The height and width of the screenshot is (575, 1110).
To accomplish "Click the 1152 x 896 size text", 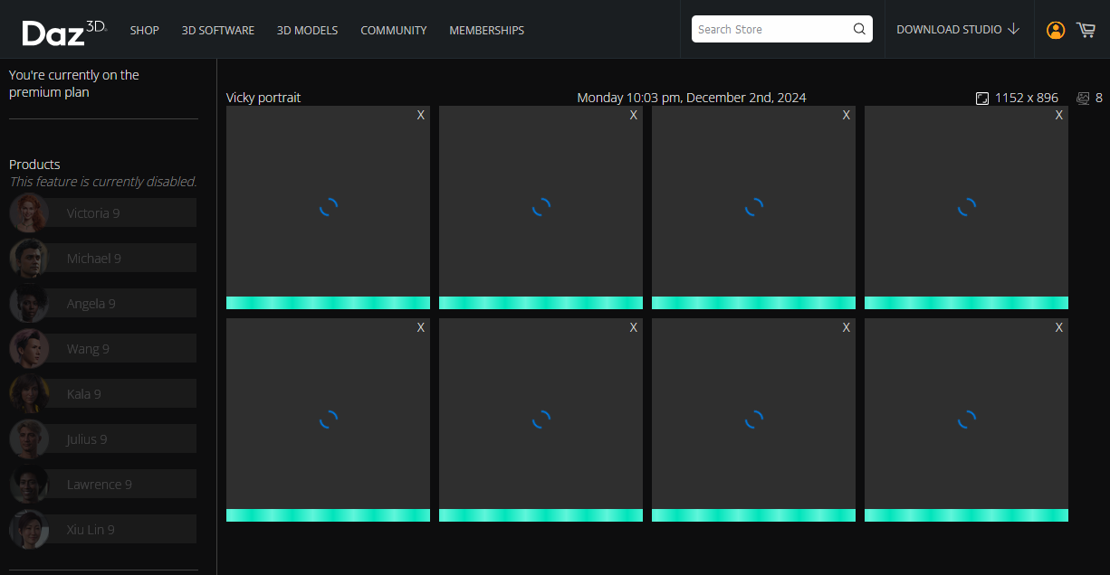I will (x=1027, y=98).
